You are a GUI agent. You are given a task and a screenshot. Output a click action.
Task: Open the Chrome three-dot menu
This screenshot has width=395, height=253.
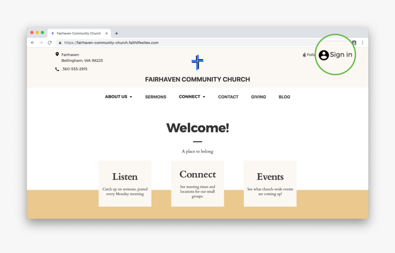[x=362, y=43]
